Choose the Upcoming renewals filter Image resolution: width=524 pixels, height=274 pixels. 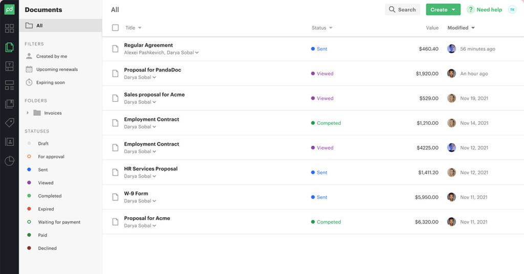click(57, 70)
